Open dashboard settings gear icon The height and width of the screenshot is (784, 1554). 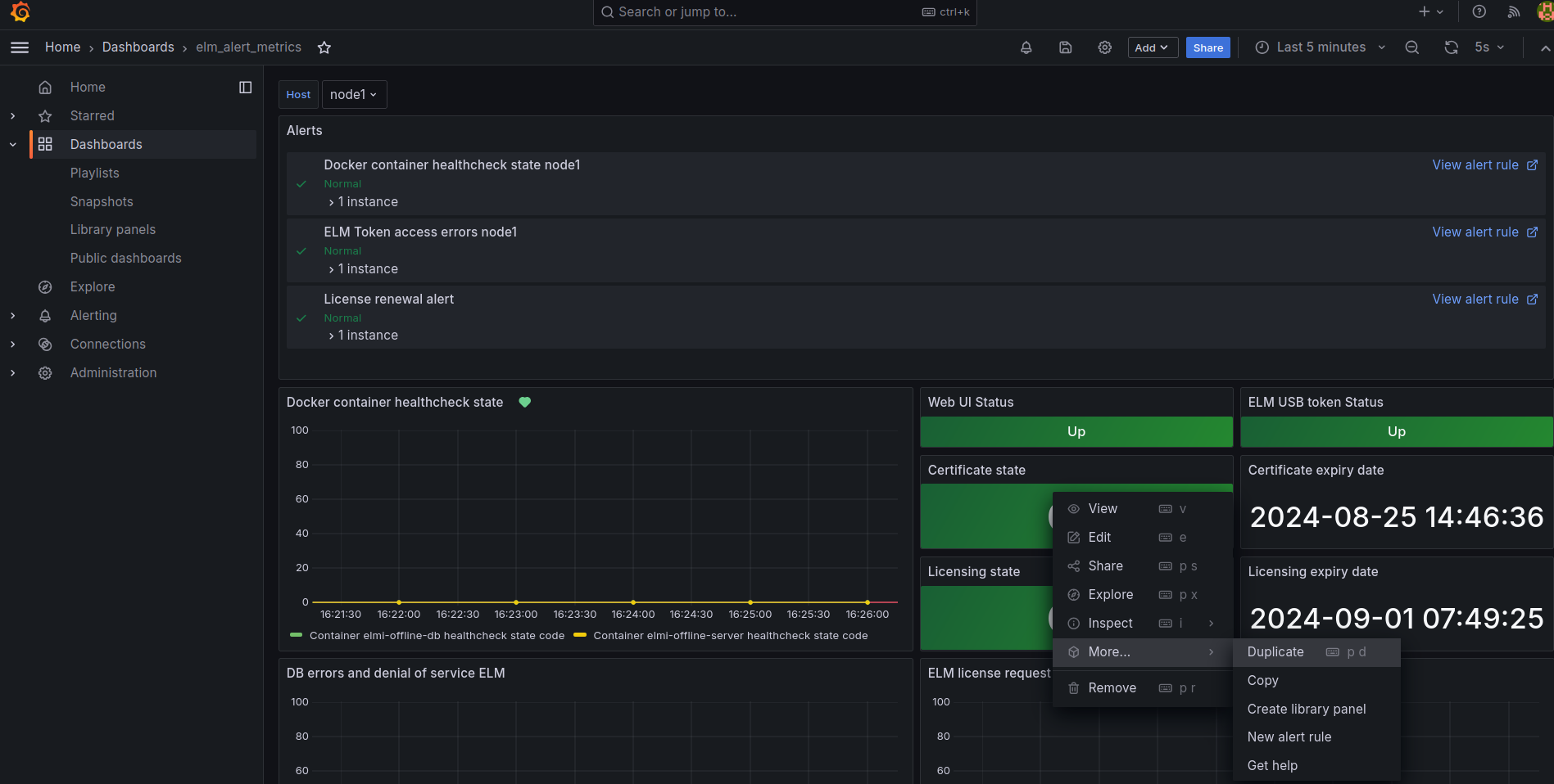tap(1104, 47)
